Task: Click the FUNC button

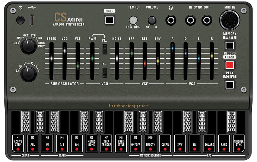Action: tap(110, 20)
